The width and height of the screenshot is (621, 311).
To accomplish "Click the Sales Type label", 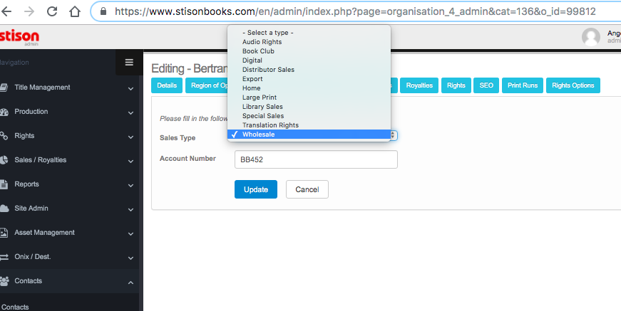I will click(178, 138).
